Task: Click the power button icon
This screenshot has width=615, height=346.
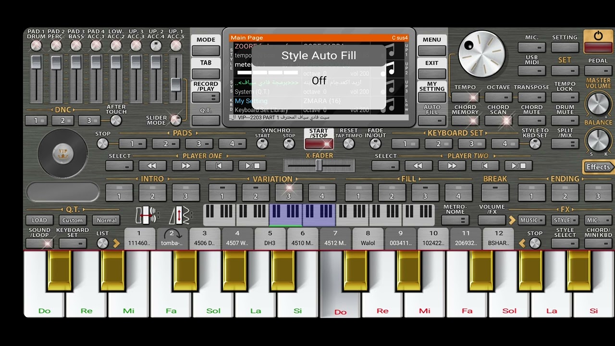Action: (598, 36)
